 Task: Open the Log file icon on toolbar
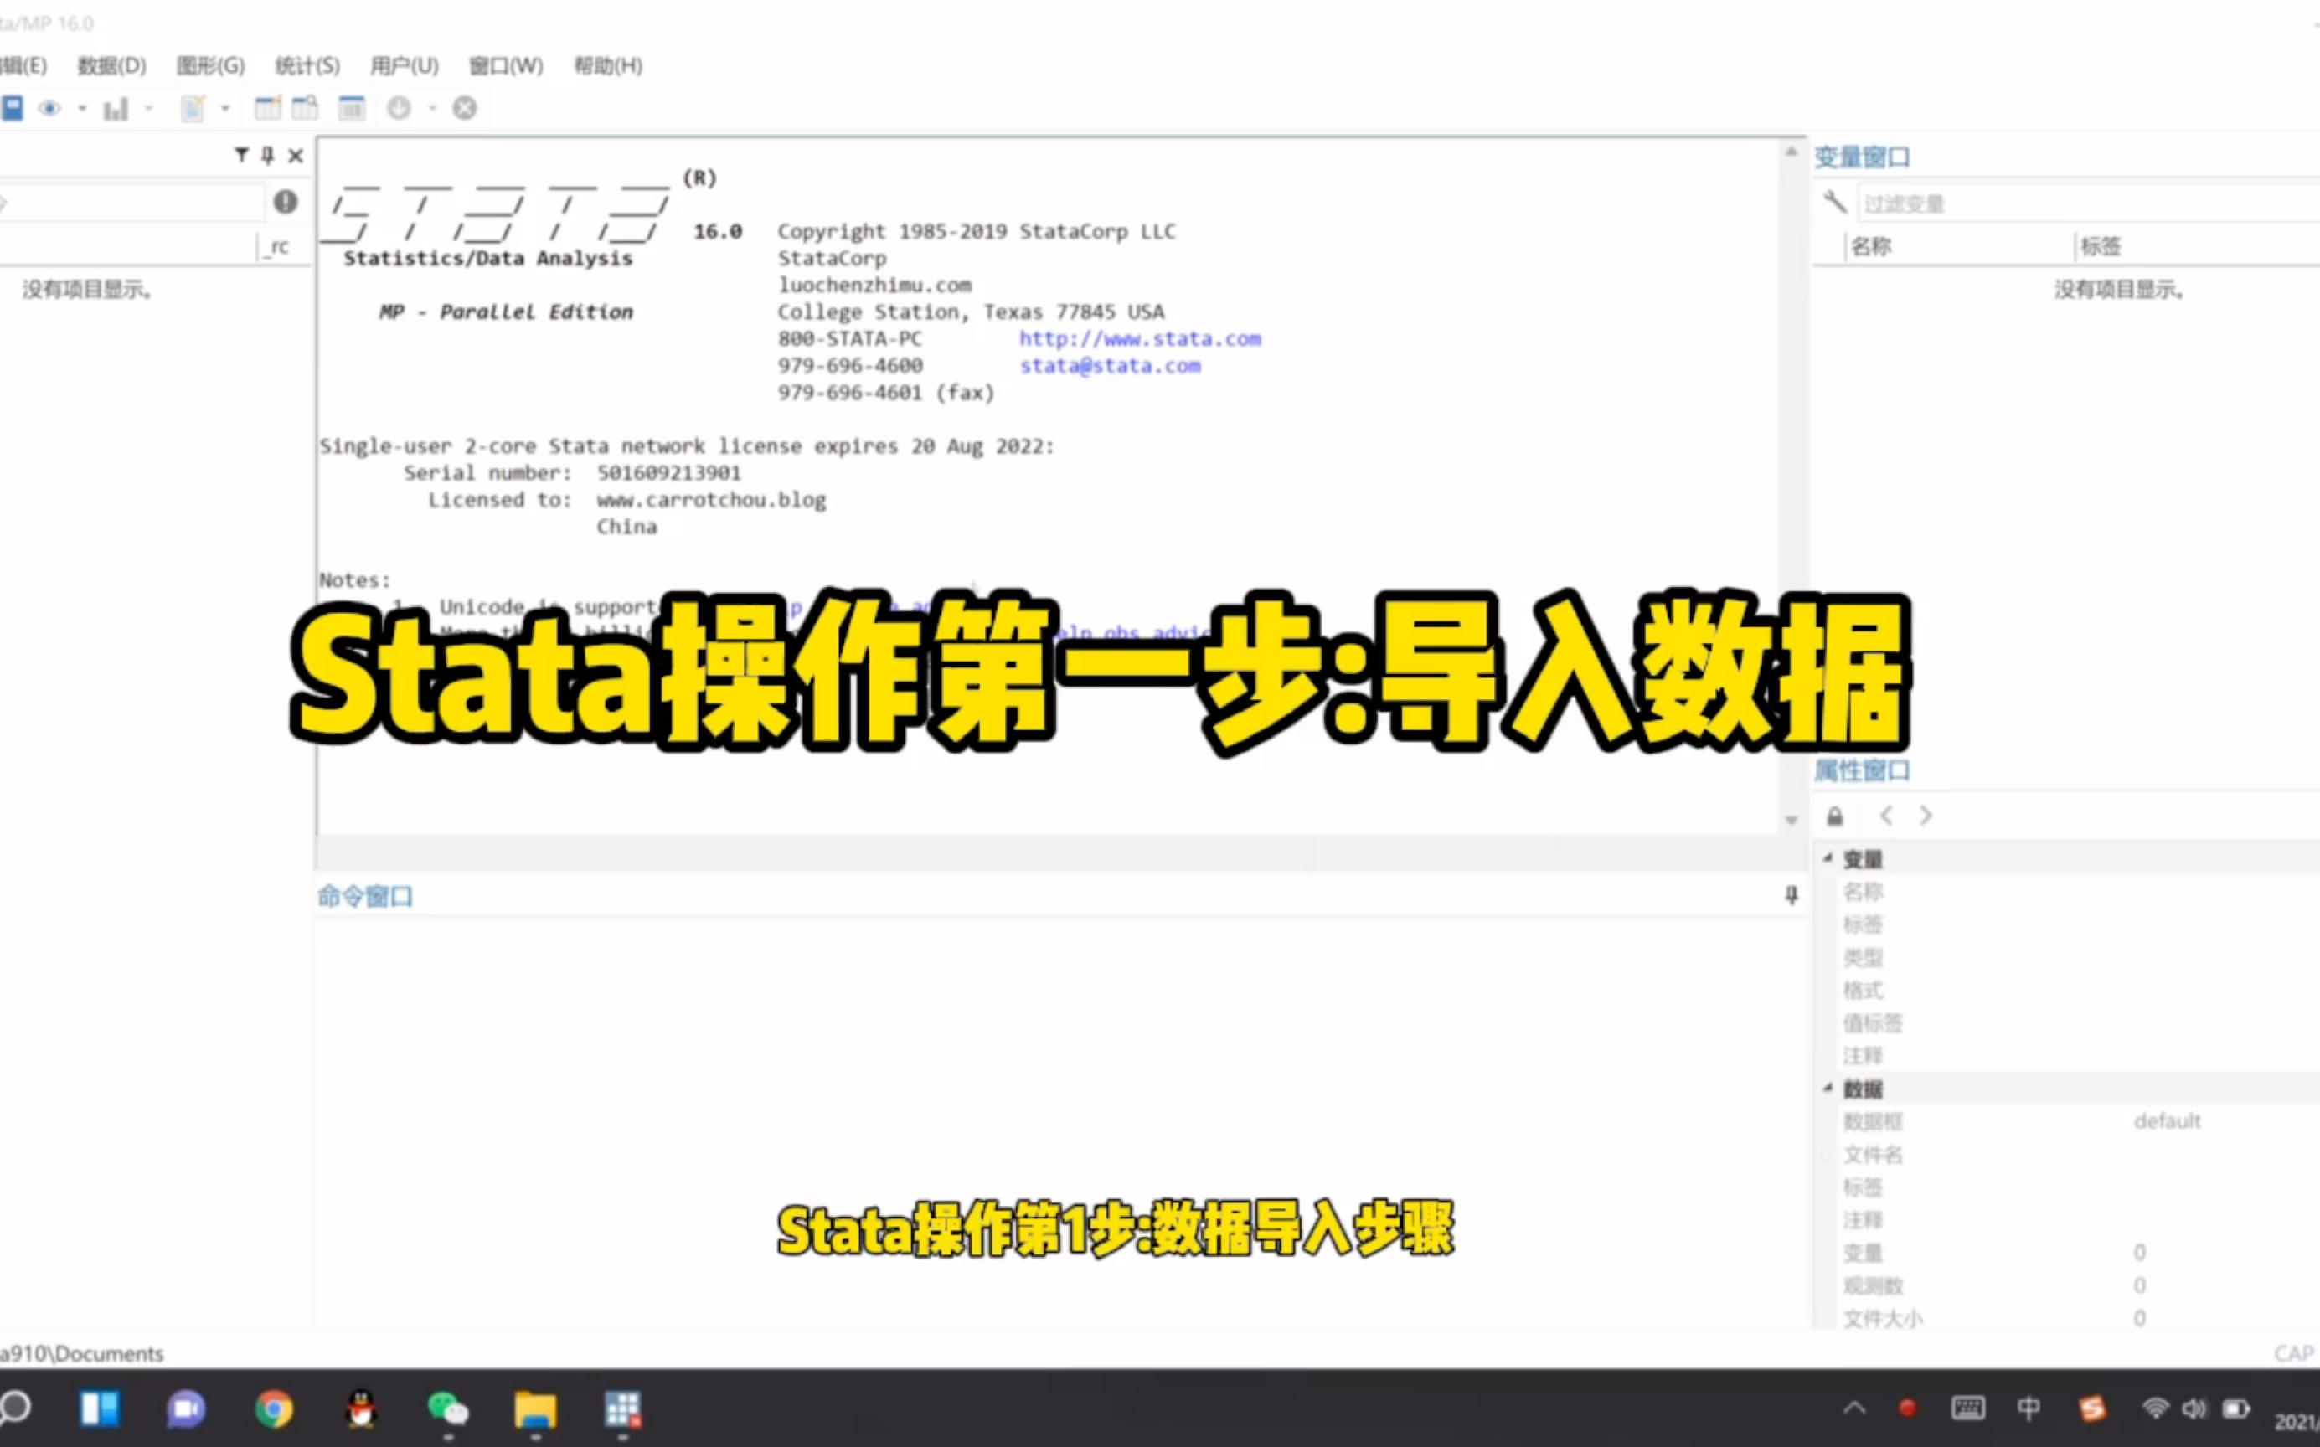(13, 107)
